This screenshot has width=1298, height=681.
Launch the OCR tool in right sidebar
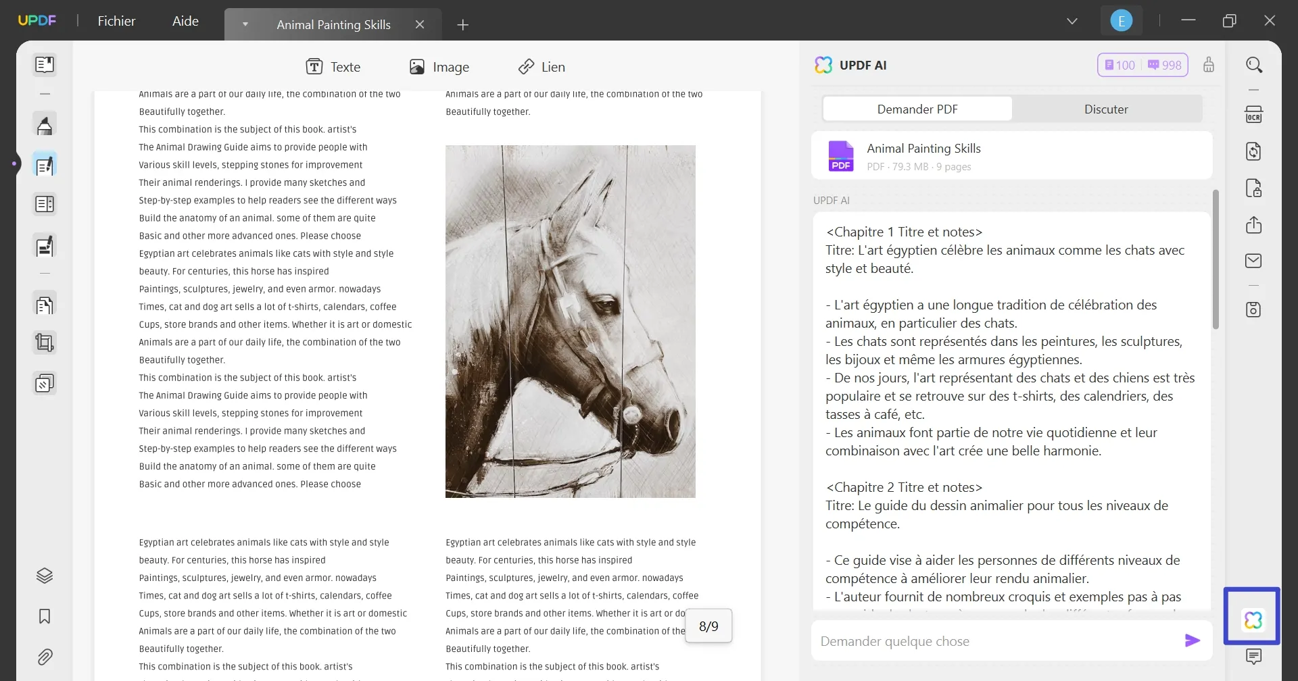pos(1254,113)
